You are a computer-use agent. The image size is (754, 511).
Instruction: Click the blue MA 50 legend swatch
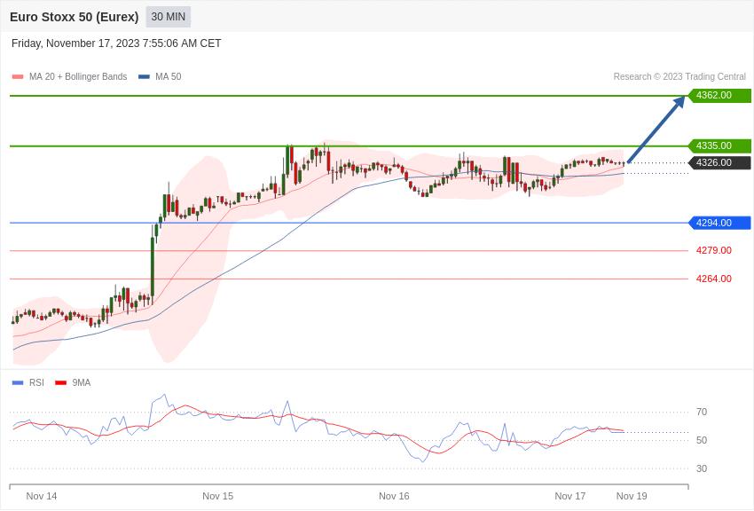pos(144,76)
